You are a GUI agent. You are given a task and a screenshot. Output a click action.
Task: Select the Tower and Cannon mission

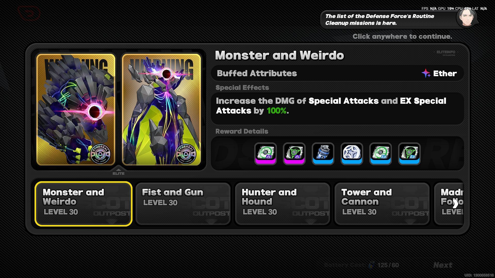pyautogui.click(x=382, y=204)
